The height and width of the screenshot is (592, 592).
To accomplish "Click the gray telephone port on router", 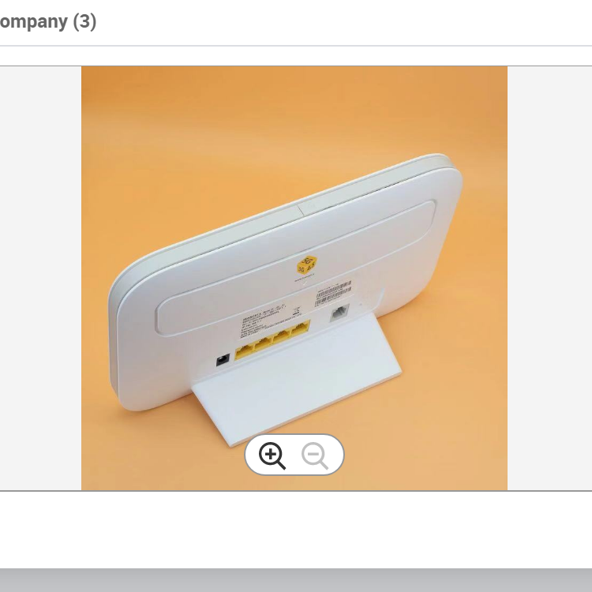I will coord(339,313).
